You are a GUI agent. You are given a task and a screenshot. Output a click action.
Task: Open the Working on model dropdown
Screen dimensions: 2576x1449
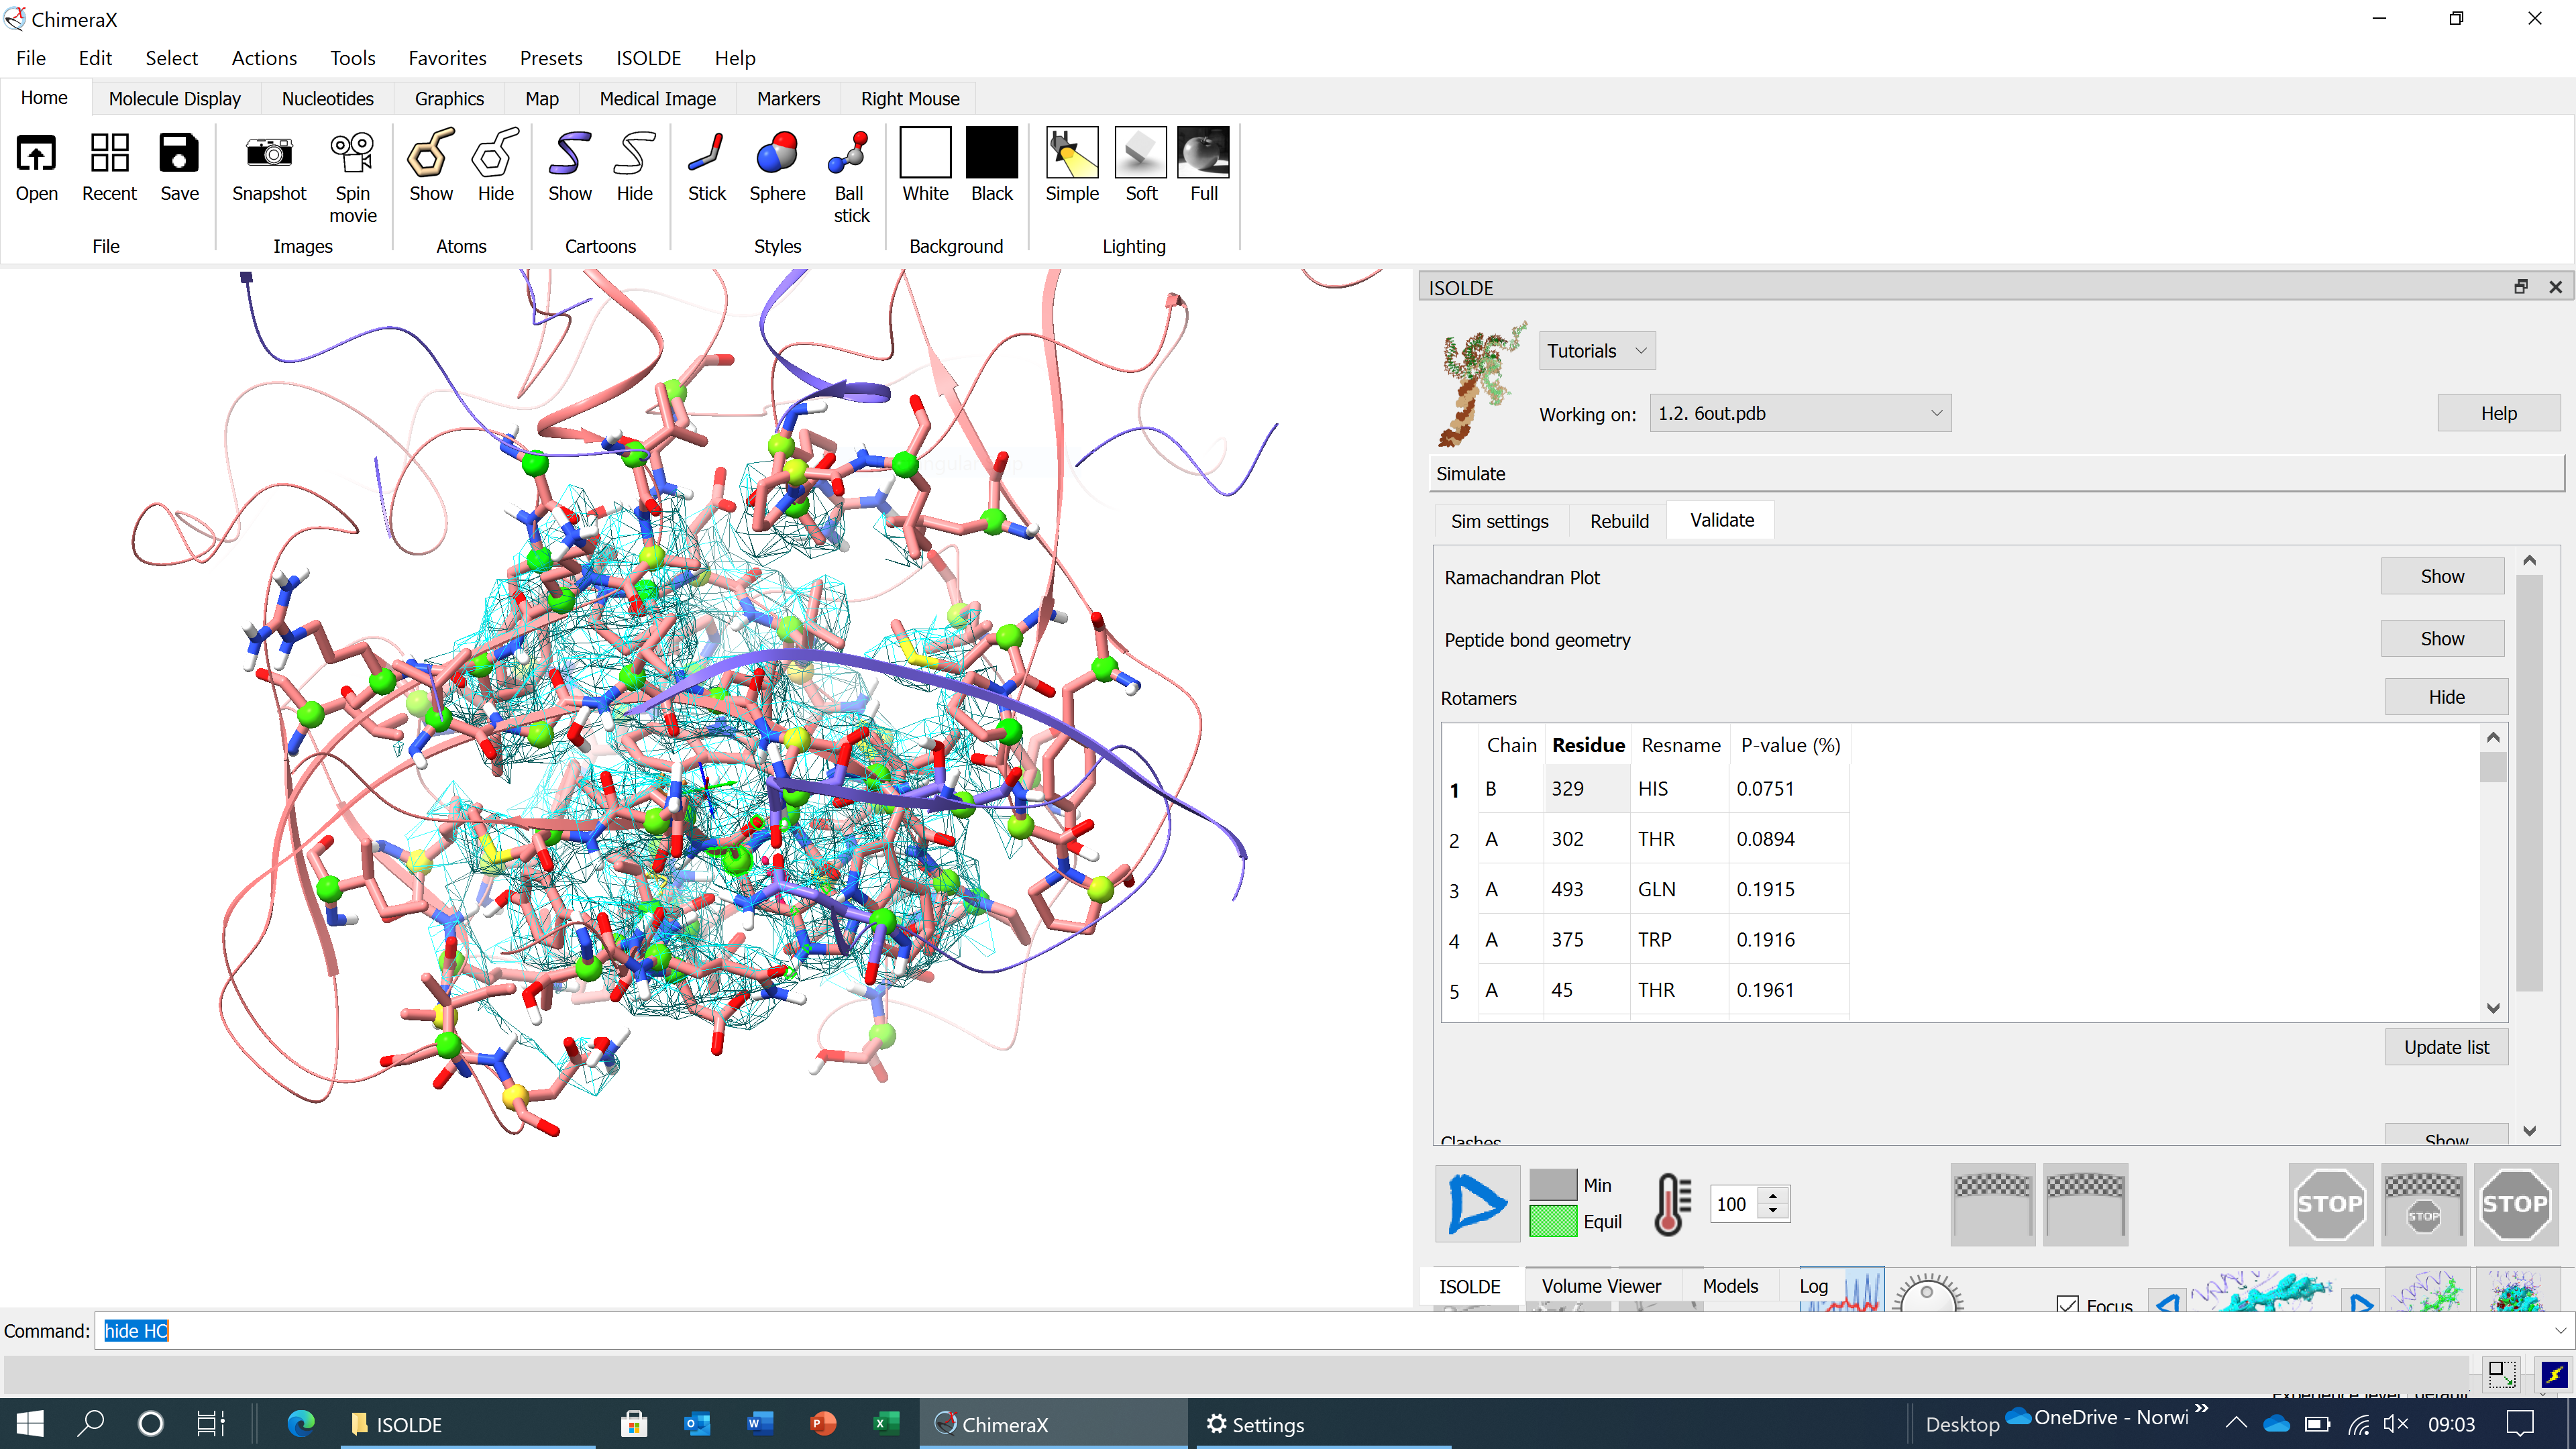click(1799, 413)
